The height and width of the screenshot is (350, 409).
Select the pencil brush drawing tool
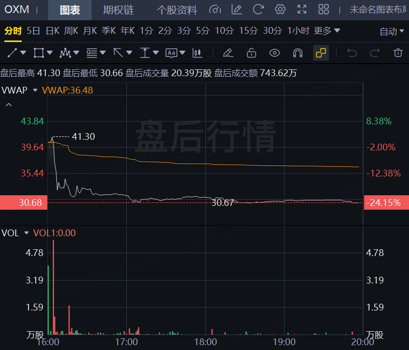[x=228, y=53]
